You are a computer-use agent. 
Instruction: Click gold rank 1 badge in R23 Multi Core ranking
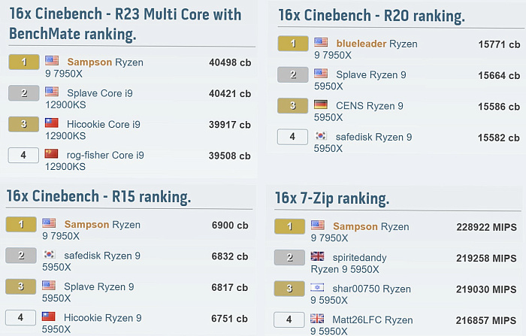(24, 62)
